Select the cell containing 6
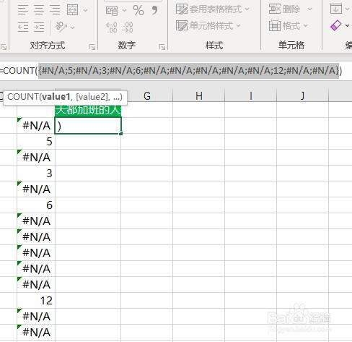 tap(36, 205)
